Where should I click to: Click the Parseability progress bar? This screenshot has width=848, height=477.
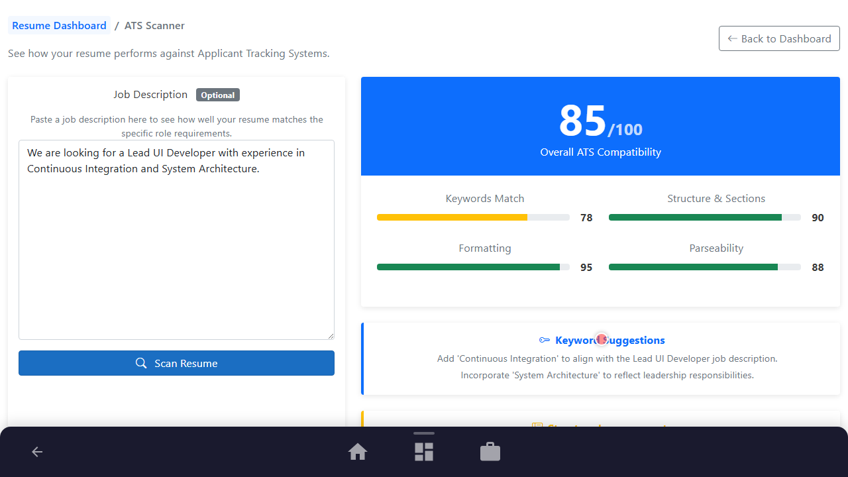[705, 267]
